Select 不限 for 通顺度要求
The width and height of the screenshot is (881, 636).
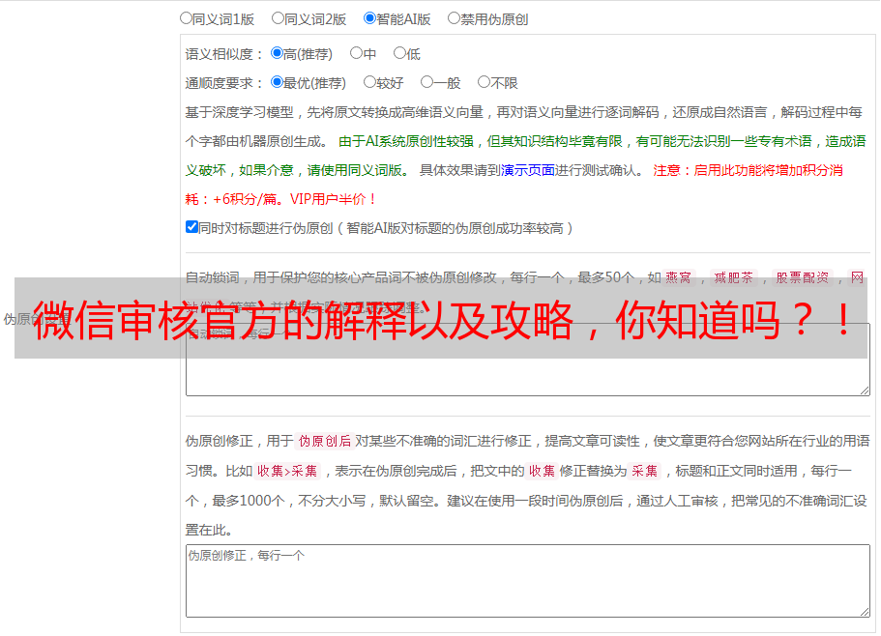pos(484,82)
